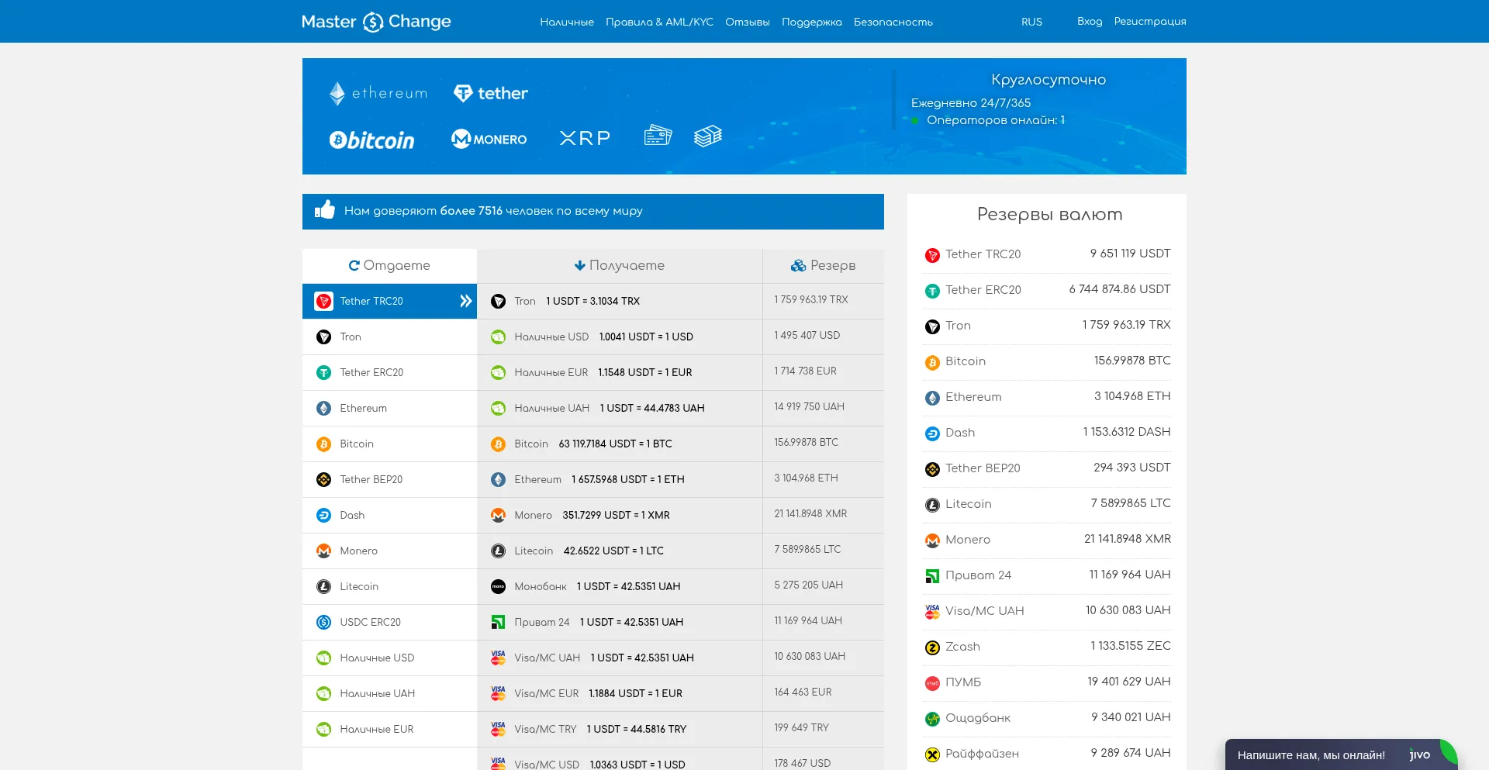Open Правила & AML/KYC in the top menu
1489x770 pixels.
click(659, 22)
